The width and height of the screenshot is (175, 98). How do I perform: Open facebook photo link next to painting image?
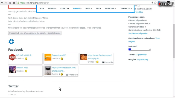tap(100, 57)
